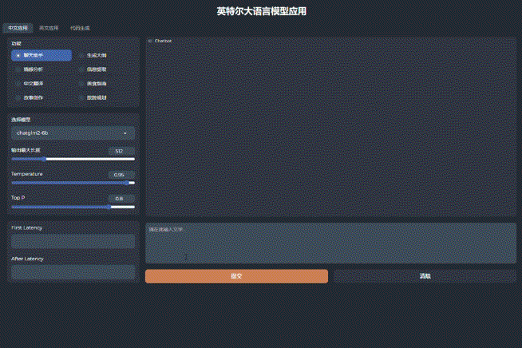Focus the message text input area

(x=330, y=243)
